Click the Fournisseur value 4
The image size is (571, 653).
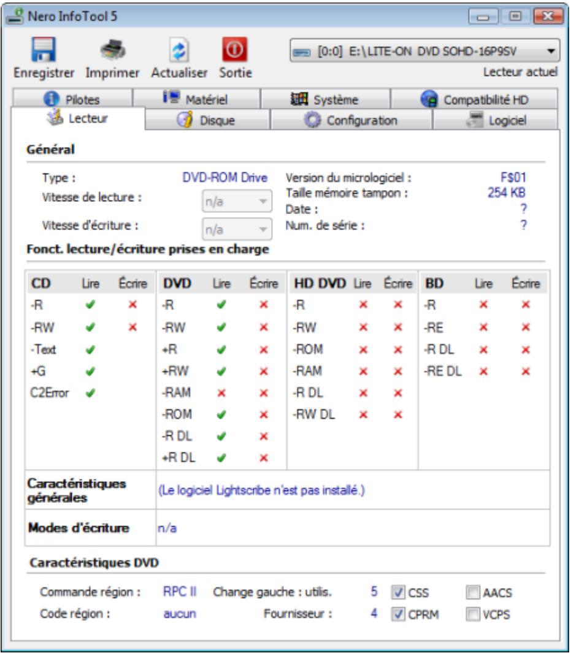point(374,613)
